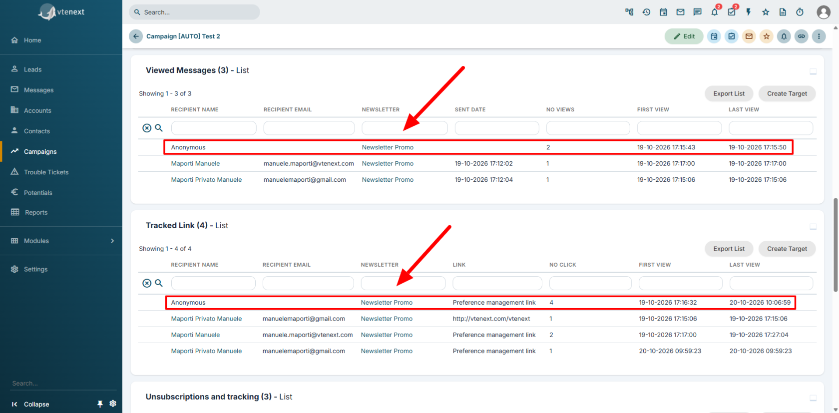Screen dimensions: 839x413
Task: Open chat messages icon in top bar
Action: pyautogui.click(x=697, y=12)
